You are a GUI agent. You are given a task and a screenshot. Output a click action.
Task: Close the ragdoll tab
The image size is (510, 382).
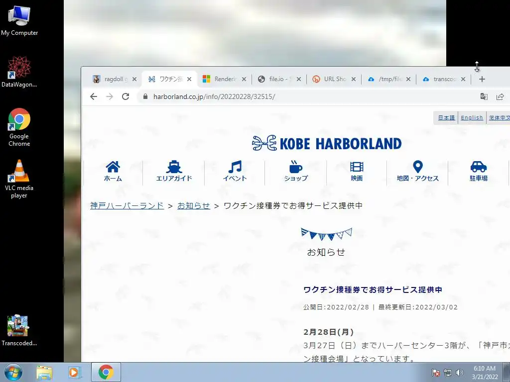pos(134,79)
